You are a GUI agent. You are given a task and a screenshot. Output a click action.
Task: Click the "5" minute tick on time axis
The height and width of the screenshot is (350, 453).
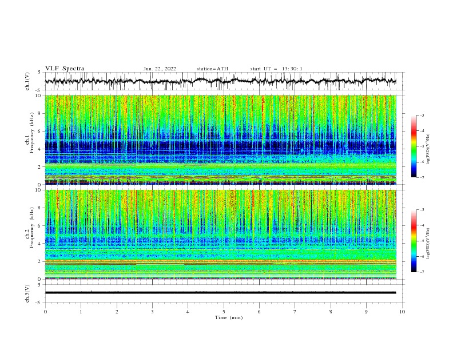click(224, 312)
